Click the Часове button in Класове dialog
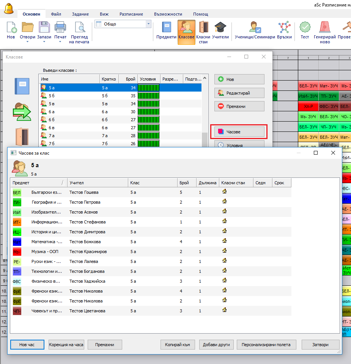Screen dimensions: 351x364 coord(239,132)
